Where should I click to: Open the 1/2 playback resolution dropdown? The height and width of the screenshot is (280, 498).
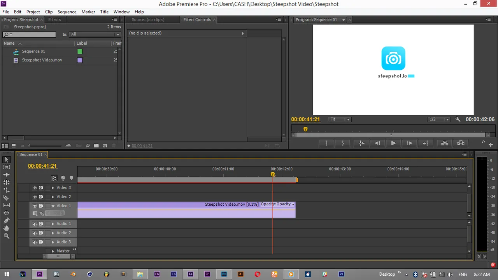[439, 119]
